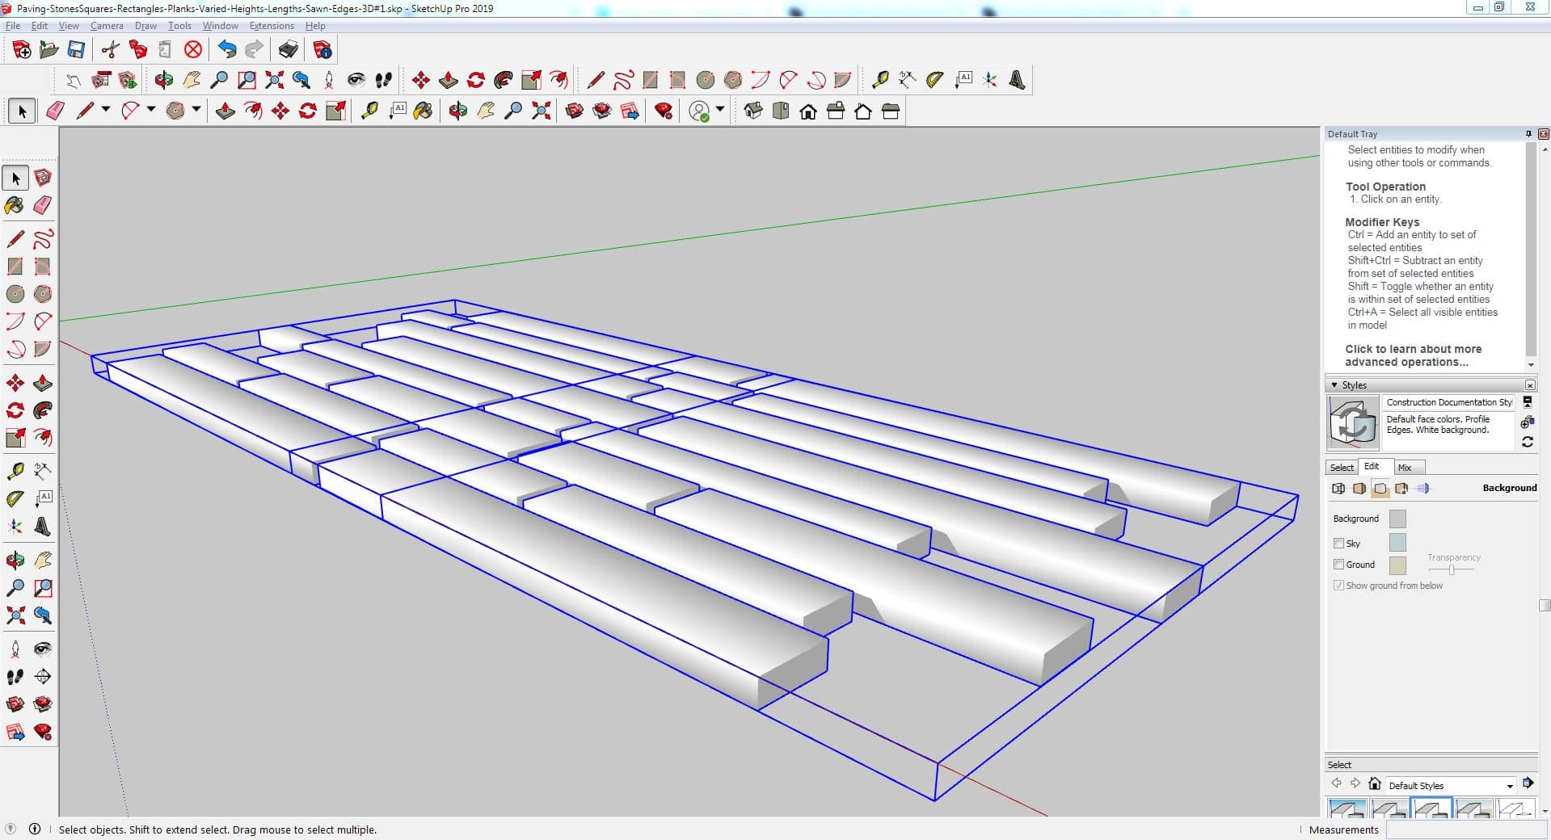This screenshot has width=1551, height=840.
Task: Click the Save file icon
Action: (76, 50)
